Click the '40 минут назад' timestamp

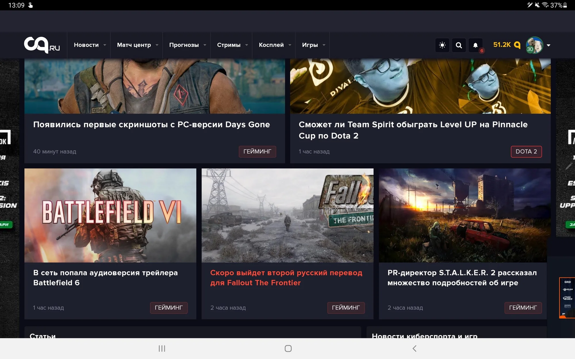pyautogui.click(x=55, y=152)
